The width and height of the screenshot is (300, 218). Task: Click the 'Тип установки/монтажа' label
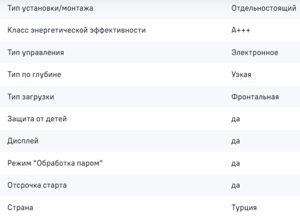(51, 8)
